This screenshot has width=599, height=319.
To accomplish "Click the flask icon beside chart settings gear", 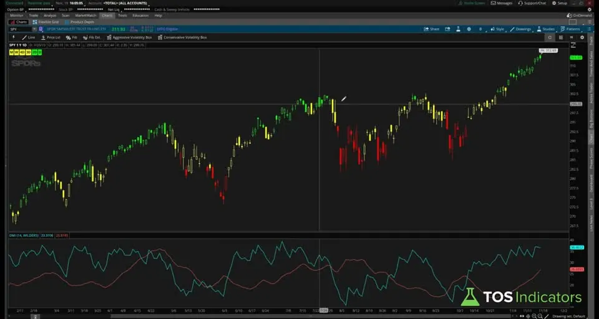I will (x=458, y=29).
